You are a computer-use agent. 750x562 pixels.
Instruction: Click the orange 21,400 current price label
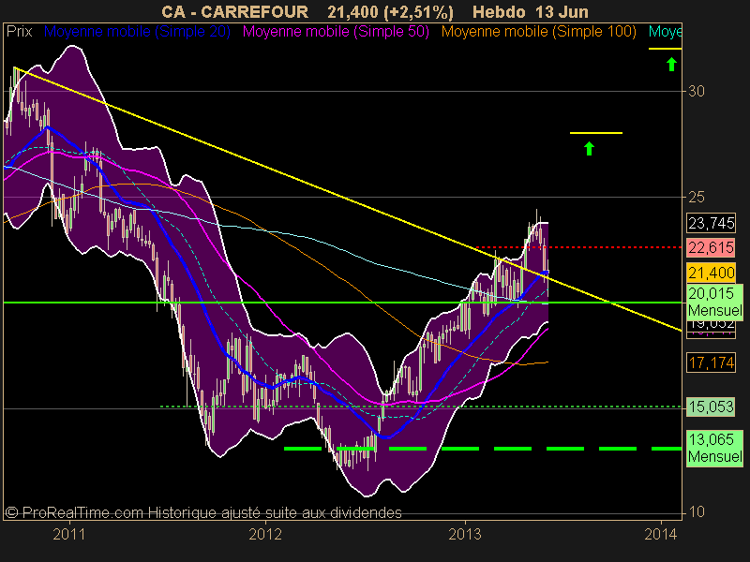711,273
